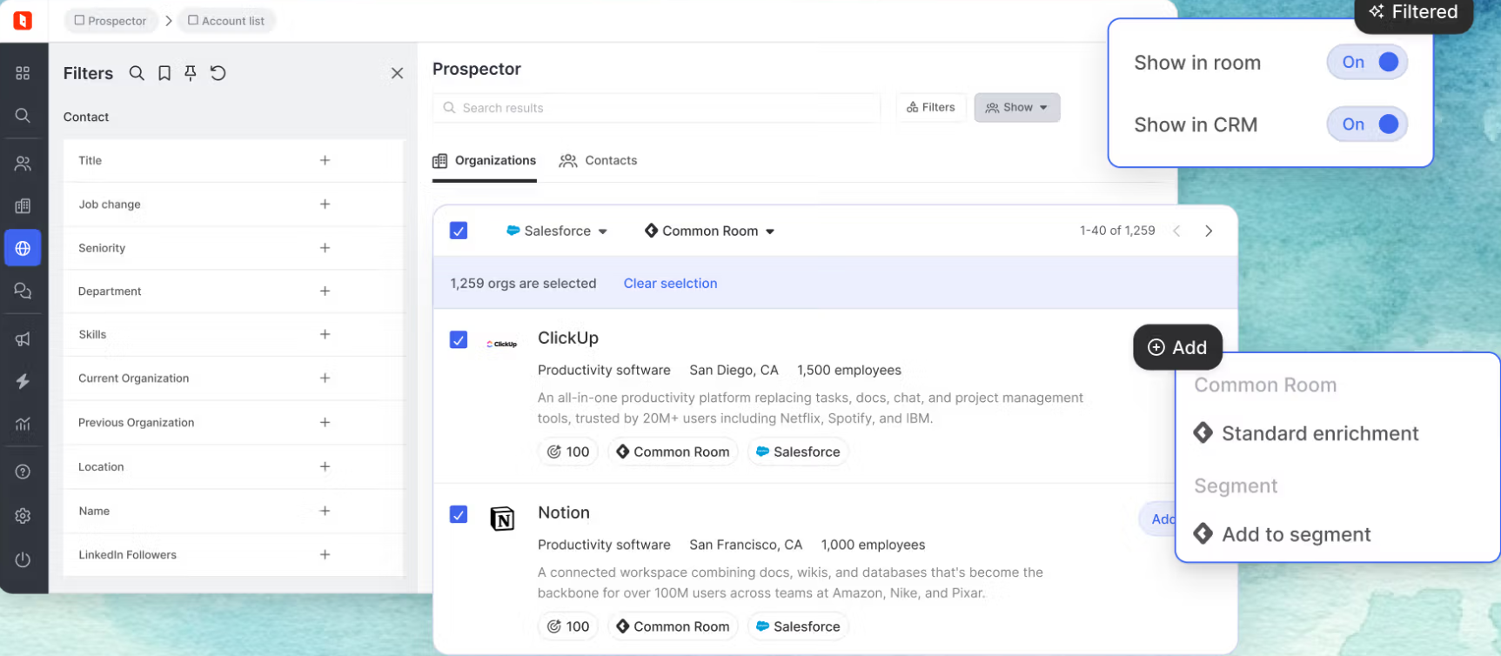
Task: Click the Prospector breadcrumb
Action: point(111,21)
